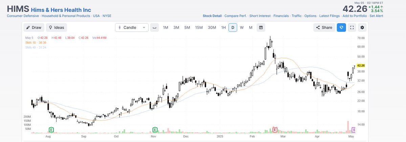
Task: Expand the Candle chart type dropdown
Action: (x=132, y=27)
